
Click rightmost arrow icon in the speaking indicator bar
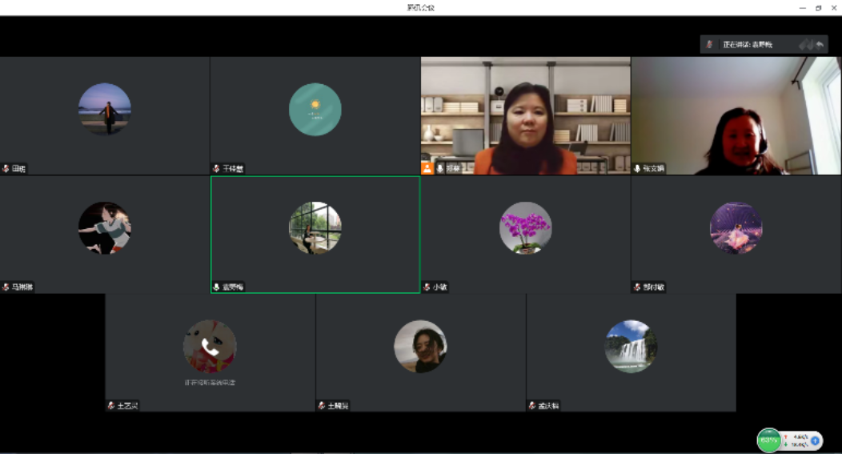[x=820, y=45]
